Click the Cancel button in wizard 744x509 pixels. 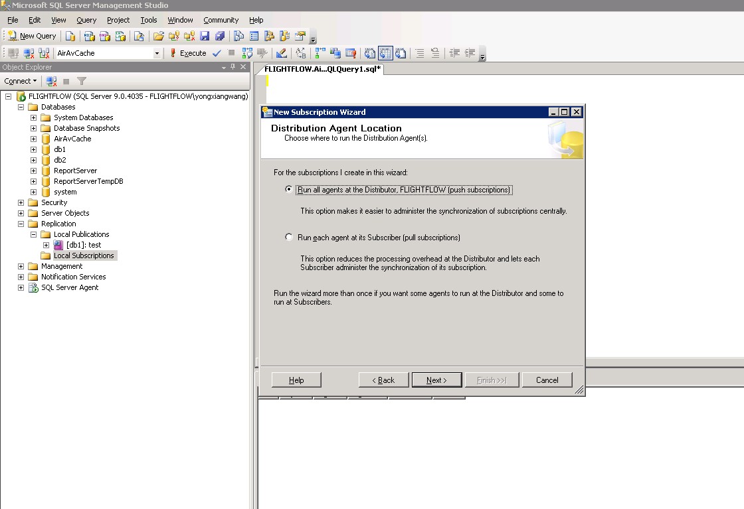click(547, 380)
